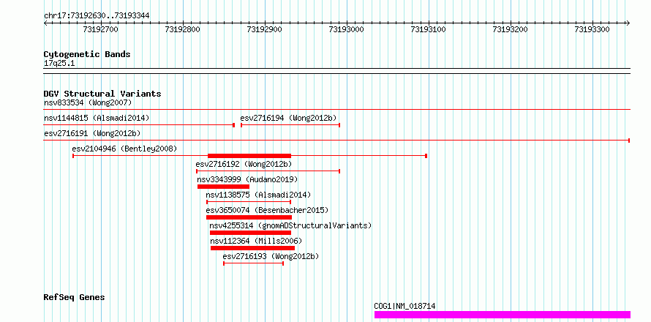
Task: Click ruler position 73193200
Action: (x=511, y=29)
